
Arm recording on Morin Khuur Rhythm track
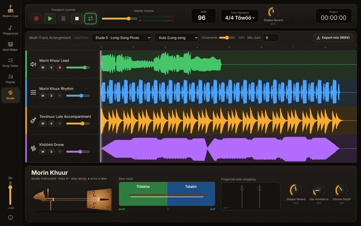click(x=60, y=96)
